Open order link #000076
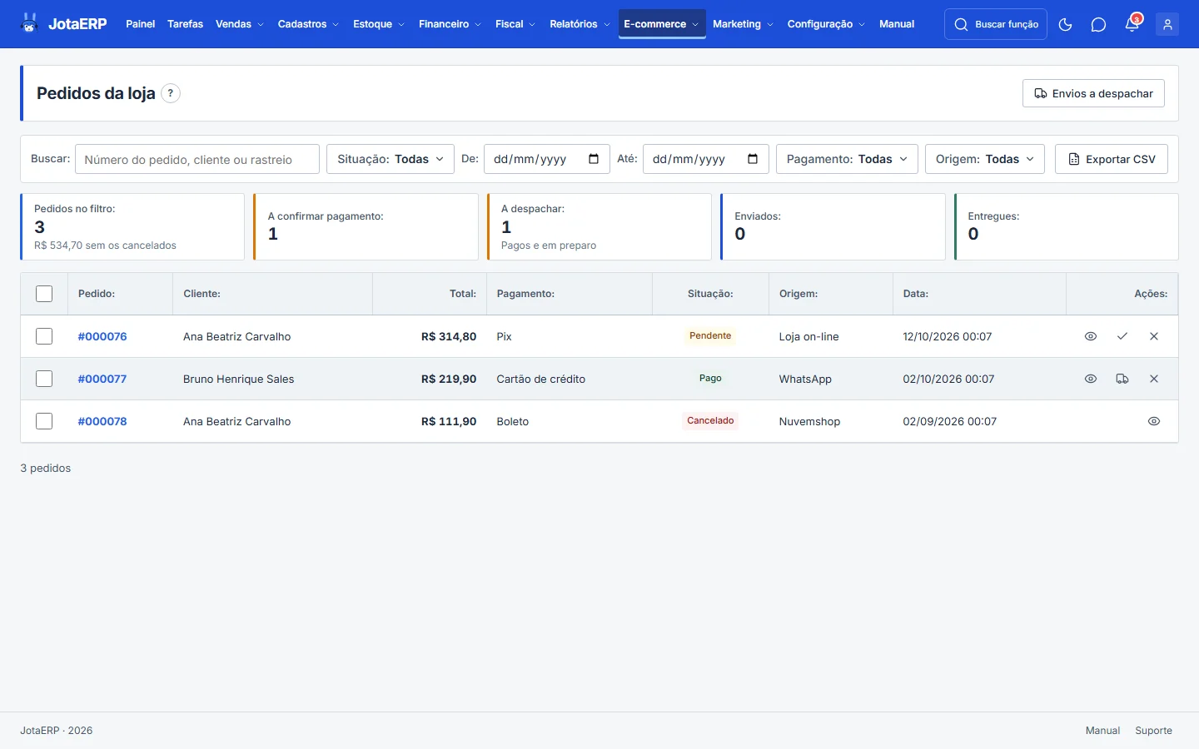 pyautogui.click(x=102, y=336)
